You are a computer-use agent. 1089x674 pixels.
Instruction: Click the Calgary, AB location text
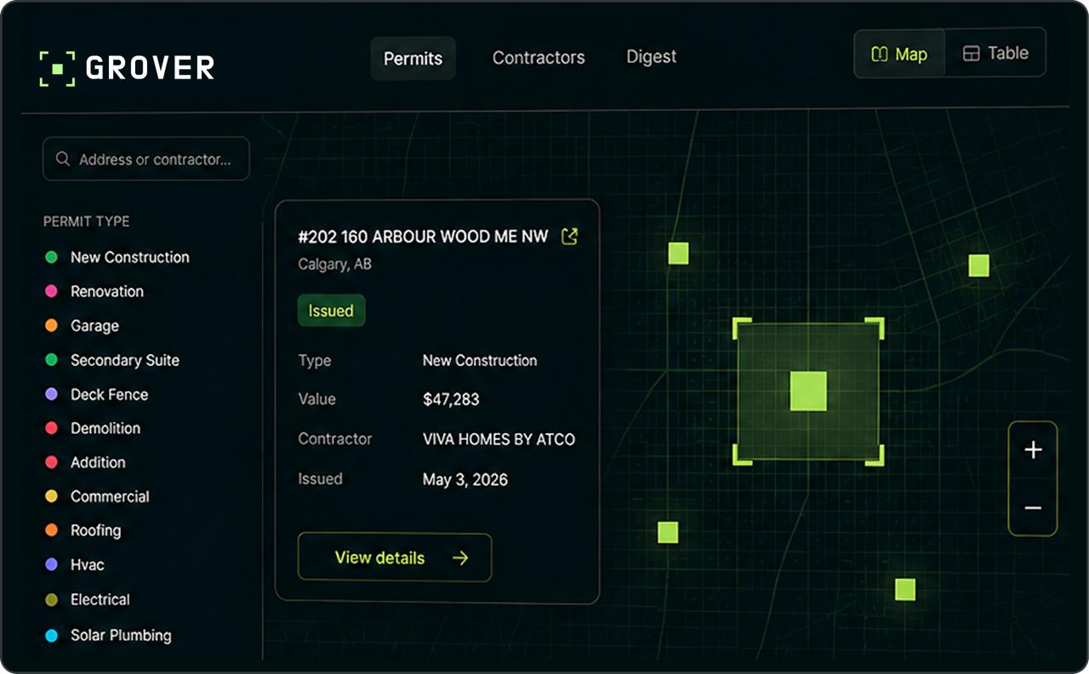point(334,265)
